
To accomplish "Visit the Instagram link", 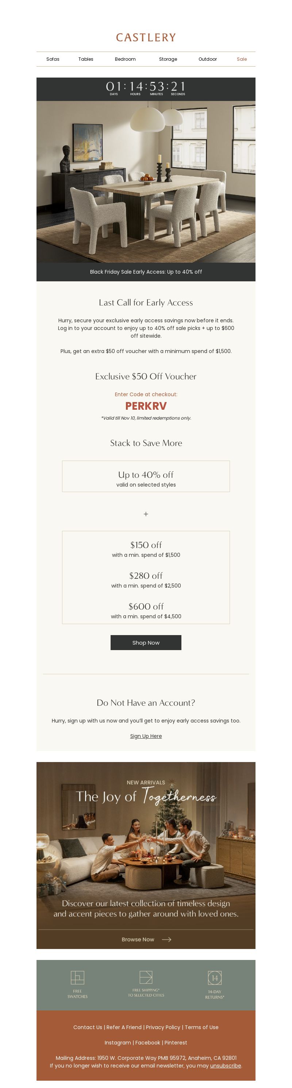I will [x=118, y=1042].
